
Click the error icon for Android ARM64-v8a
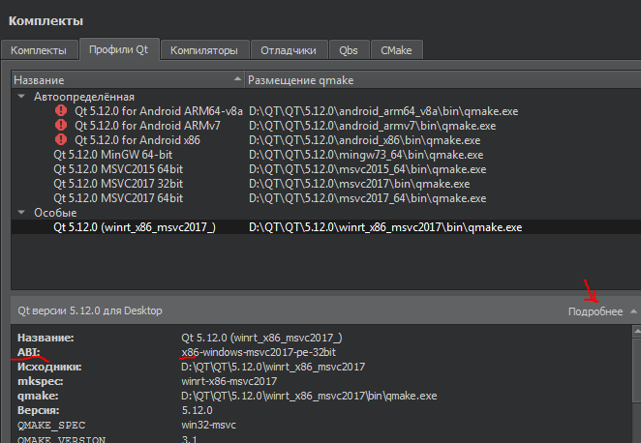point(63,111)
